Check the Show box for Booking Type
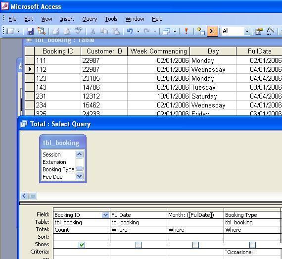 pos(252,245)
